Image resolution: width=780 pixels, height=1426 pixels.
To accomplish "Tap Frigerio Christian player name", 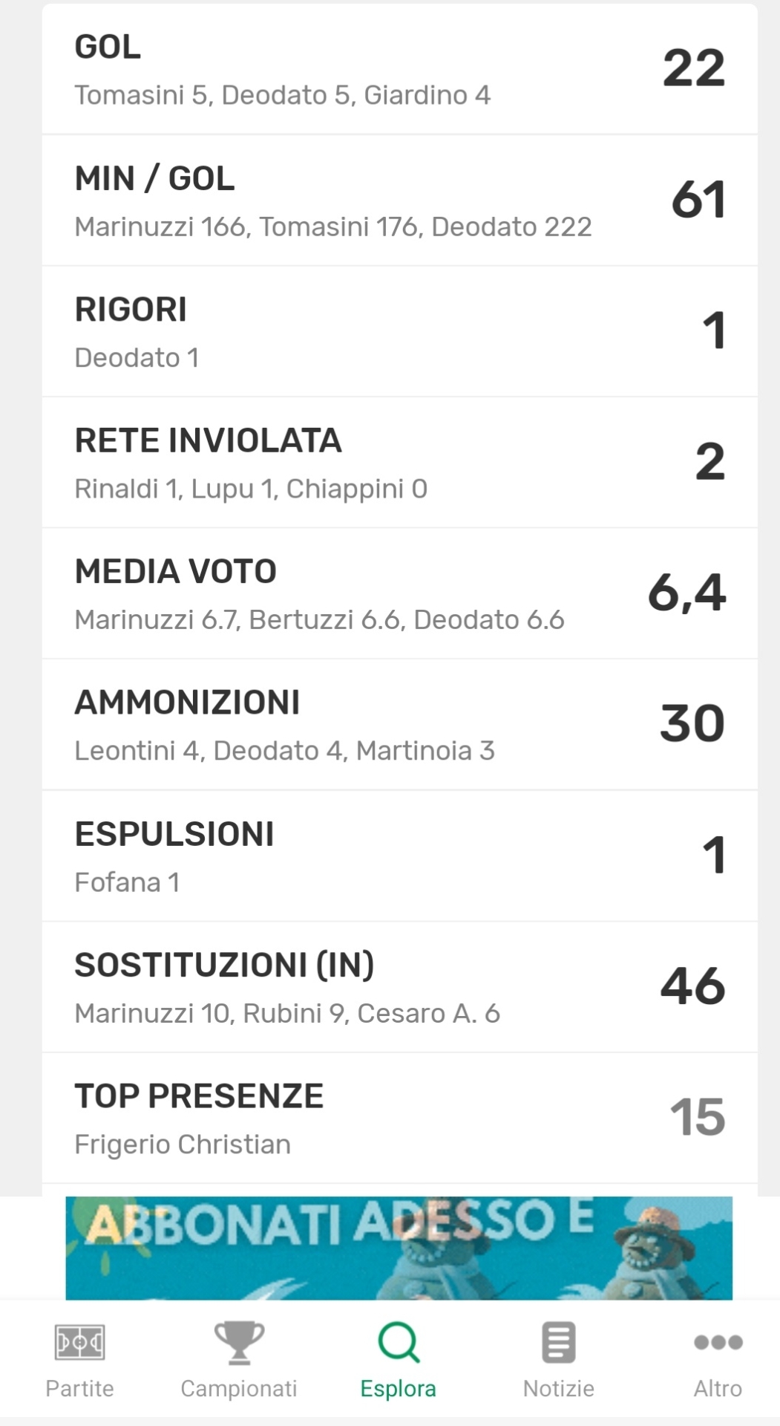I will (x=183, y=1145).
